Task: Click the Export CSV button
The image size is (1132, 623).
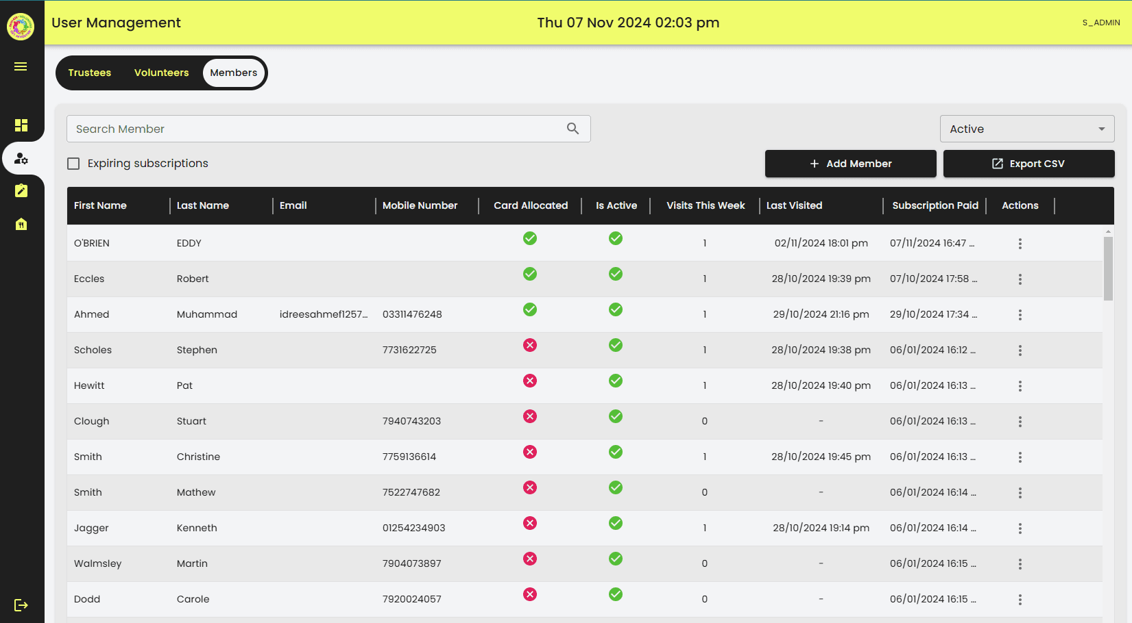Action: click(1028, 164)
